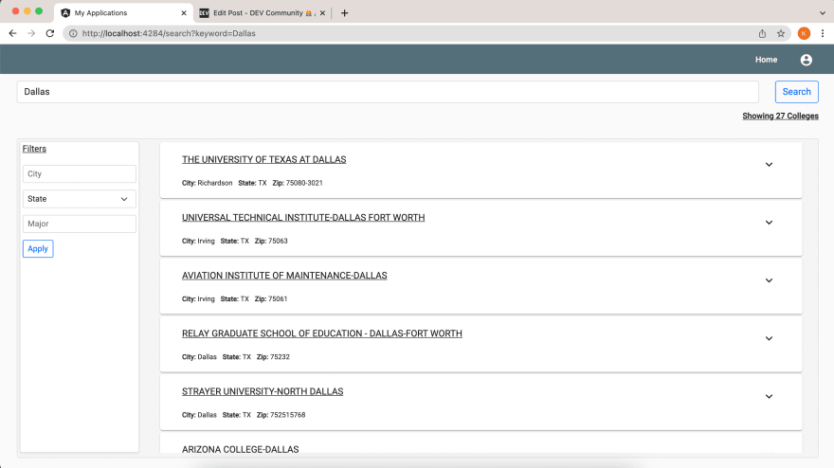Click the site info icon in address bar
834x468 pixels.
tap(73, 33)
